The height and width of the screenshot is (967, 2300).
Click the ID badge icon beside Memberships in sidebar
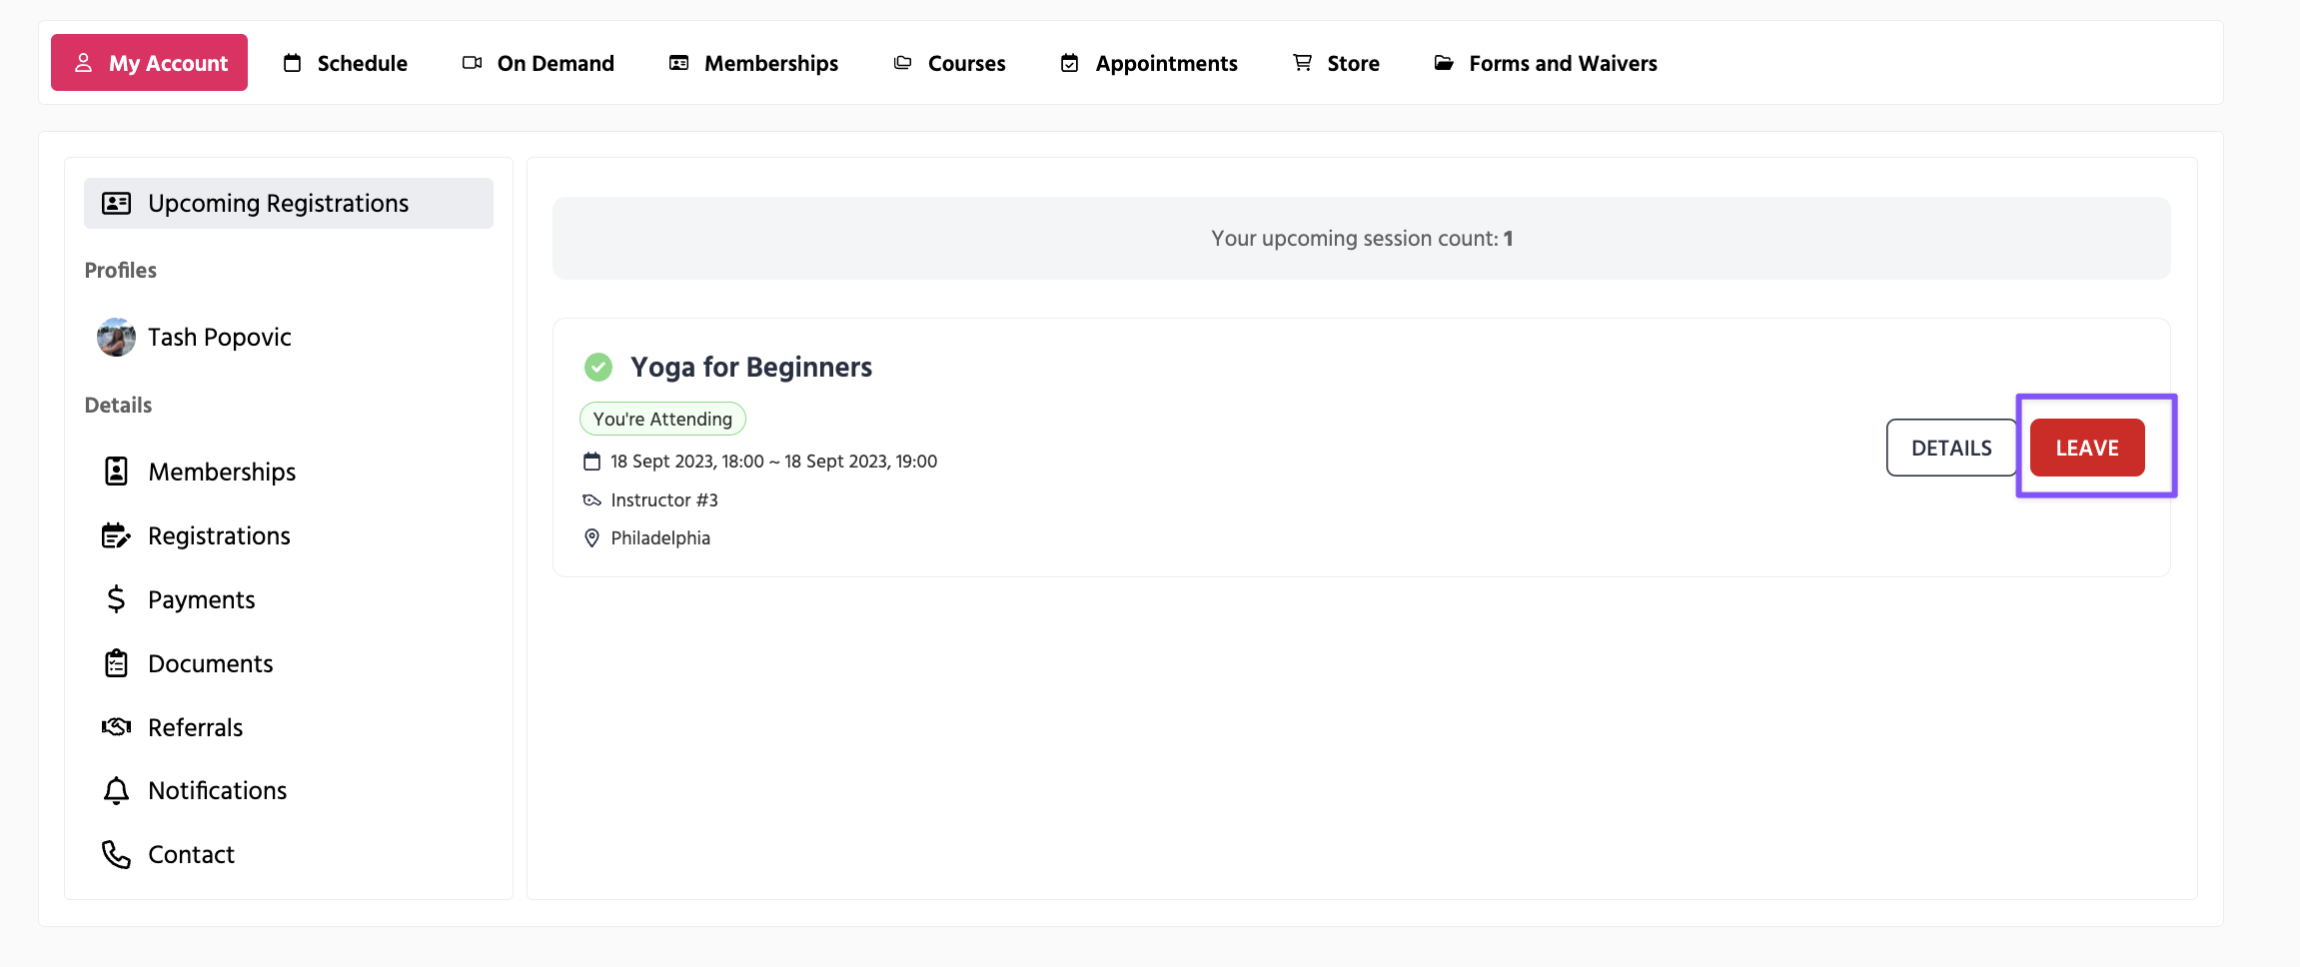116,472
